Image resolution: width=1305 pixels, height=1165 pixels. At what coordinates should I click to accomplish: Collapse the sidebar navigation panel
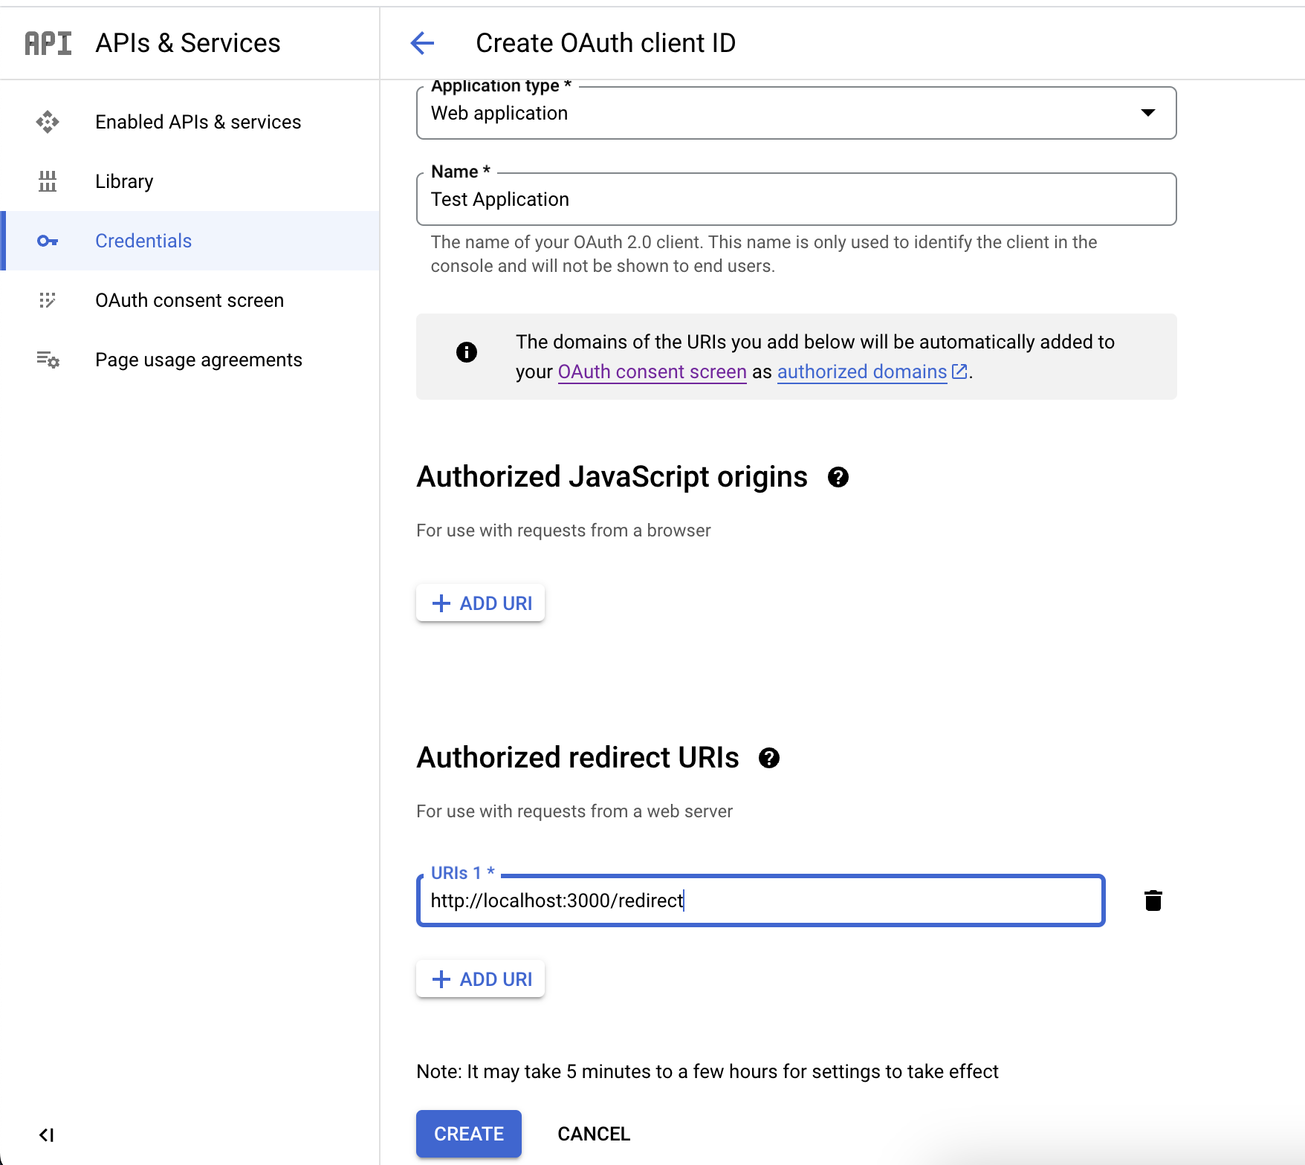click(x=46, y=1135)
